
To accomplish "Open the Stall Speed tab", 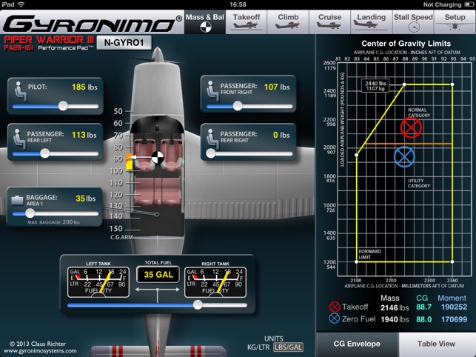I will coord(413,22).
